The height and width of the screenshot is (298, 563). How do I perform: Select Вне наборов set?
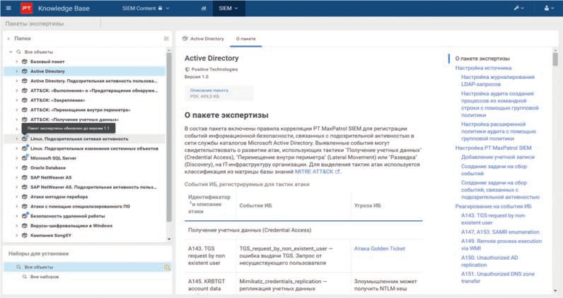45,277
